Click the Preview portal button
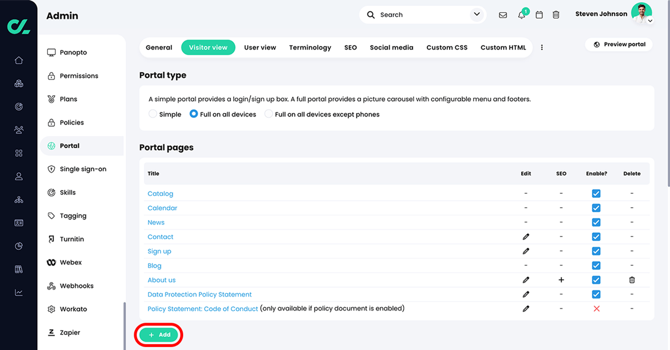The height and width of the screenshot is (350, 670). pos(619,44)
